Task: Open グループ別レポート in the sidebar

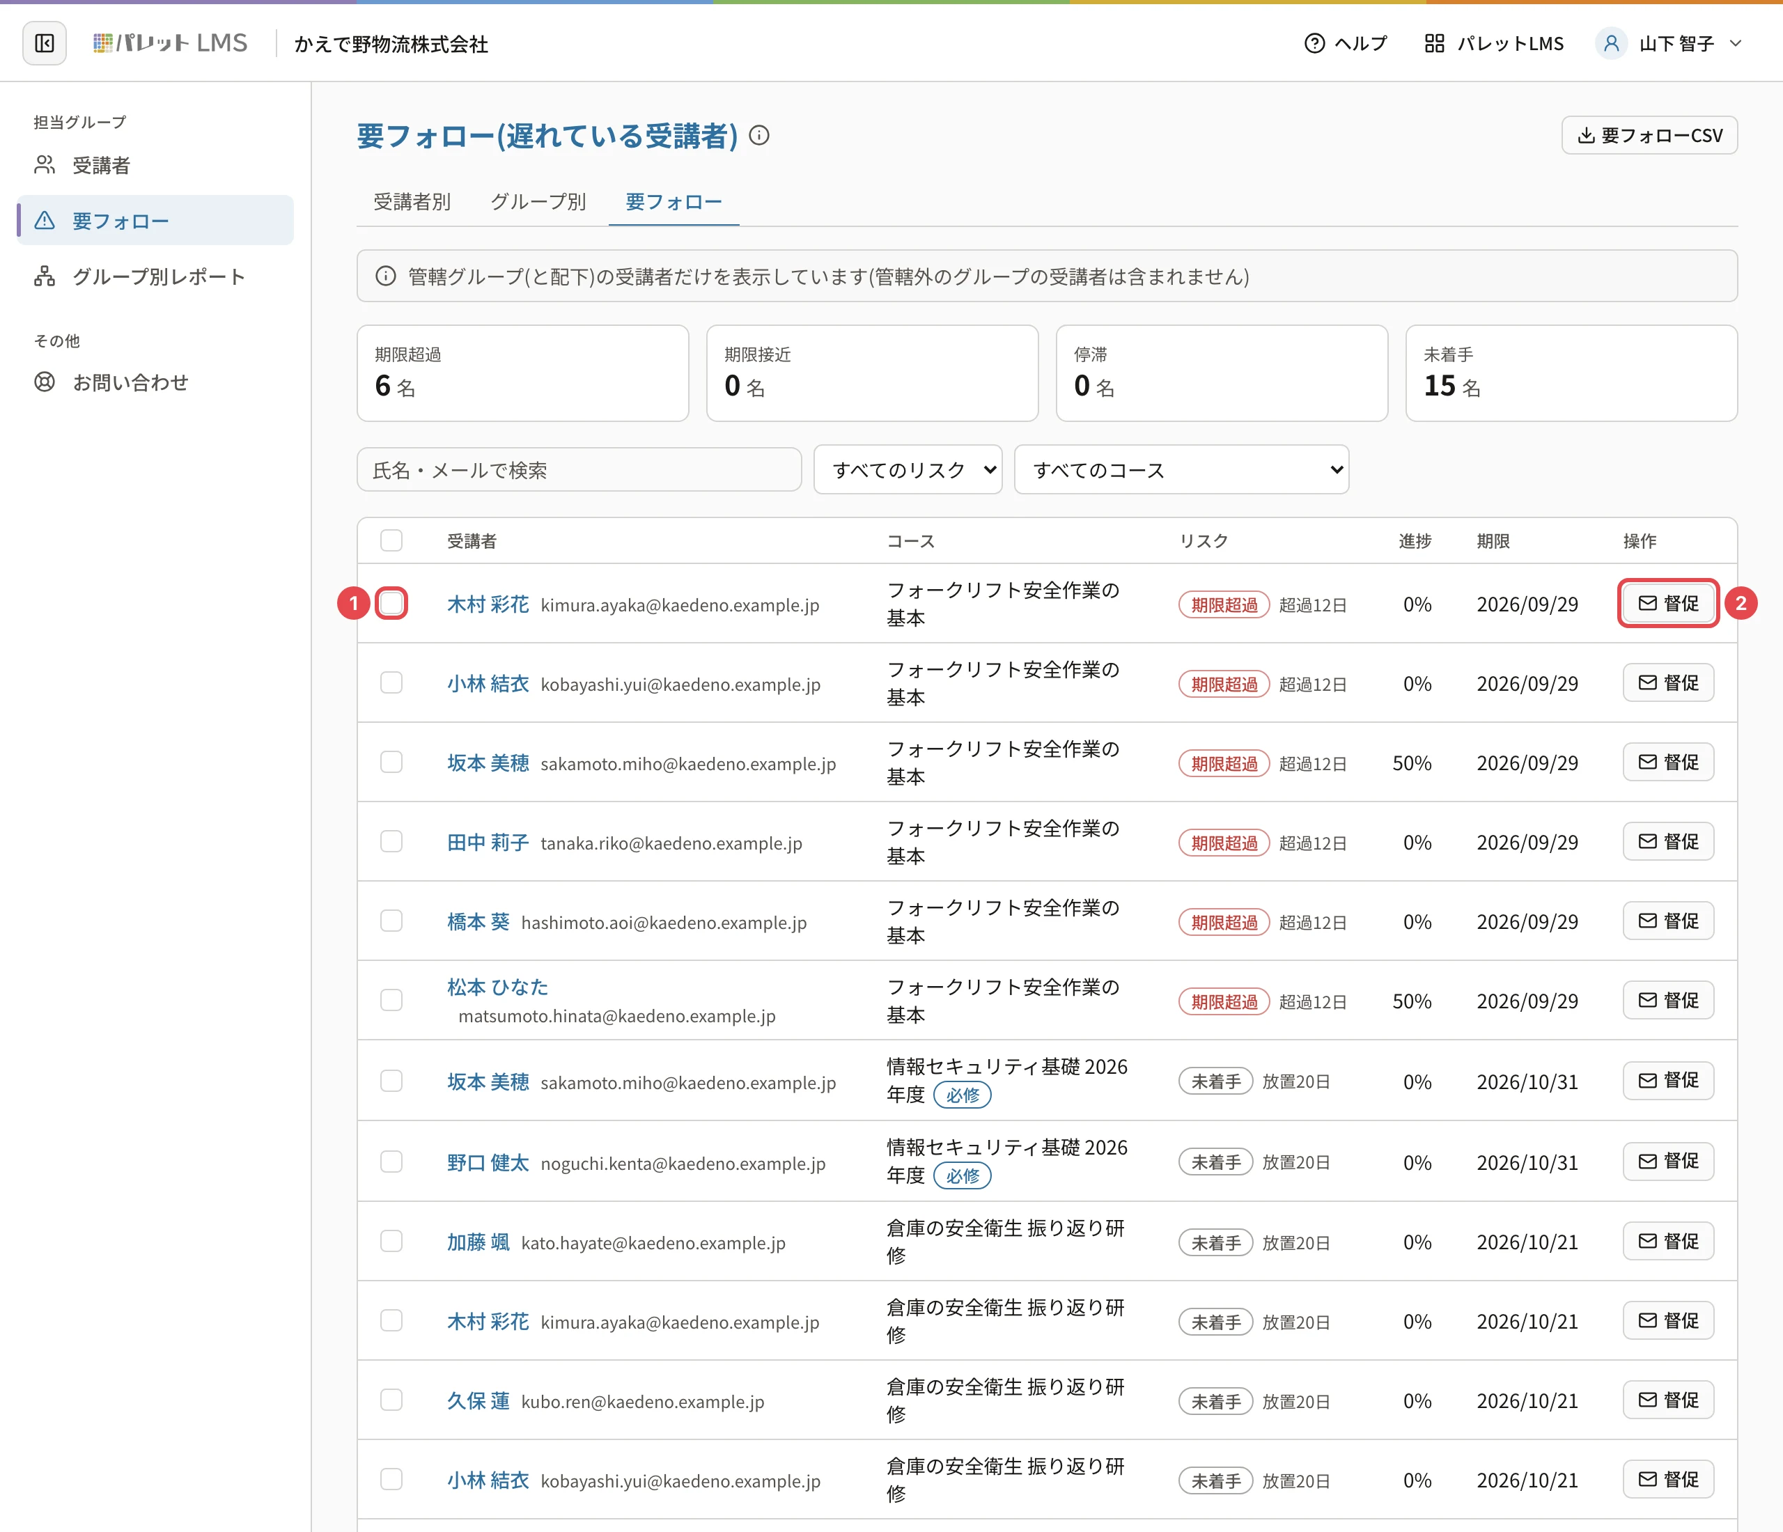Action: tap(155, 276)
